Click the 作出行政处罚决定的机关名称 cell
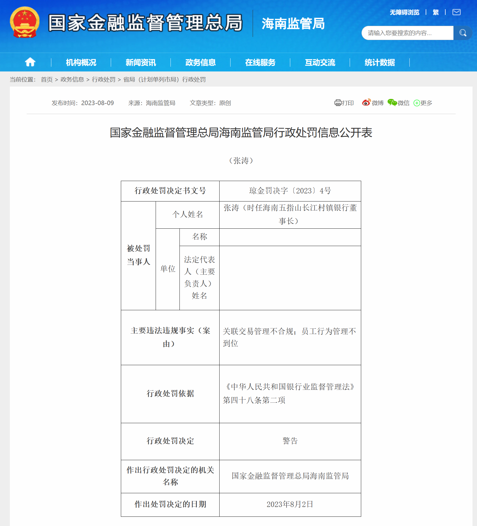The height and width of the screenshot is (526, 477). point(170,476)
